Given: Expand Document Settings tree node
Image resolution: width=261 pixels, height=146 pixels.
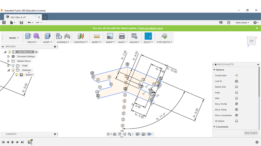Looking at the screenshot, I should [8, 56].
